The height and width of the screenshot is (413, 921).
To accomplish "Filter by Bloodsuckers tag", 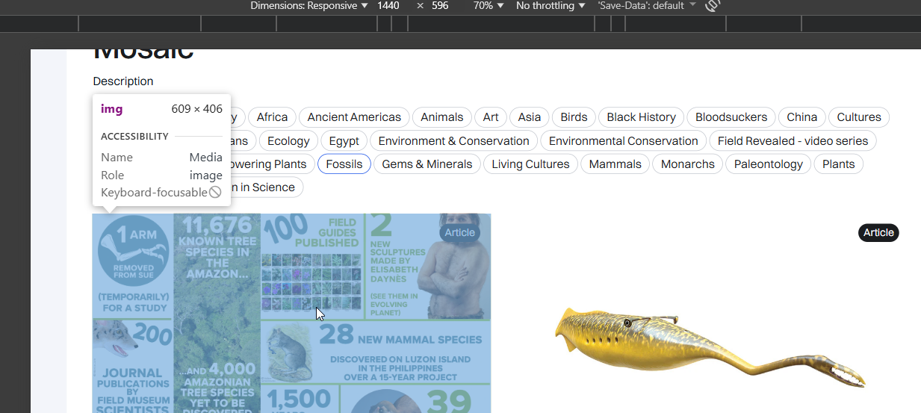I will coord(731,117).
